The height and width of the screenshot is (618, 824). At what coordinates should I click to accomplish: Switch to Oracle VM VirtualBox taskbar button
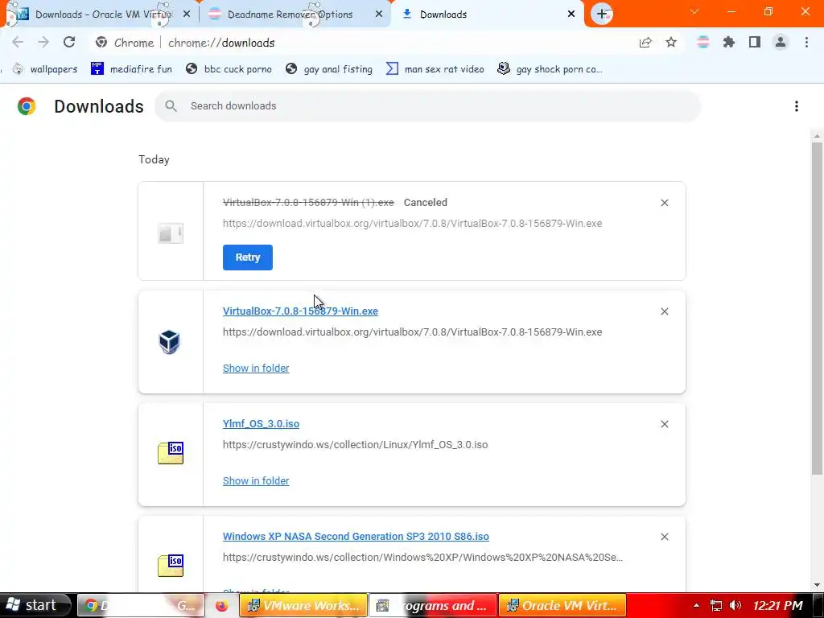tap(562, 606)
